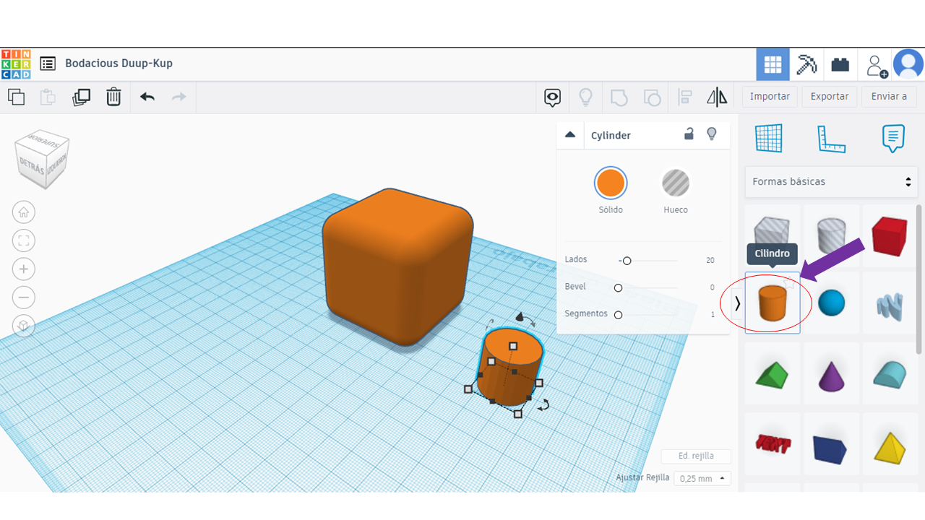Pick the teal Round Roof shape
The image size is (925, 520).
pyautogui.click(x=890, y=374)
